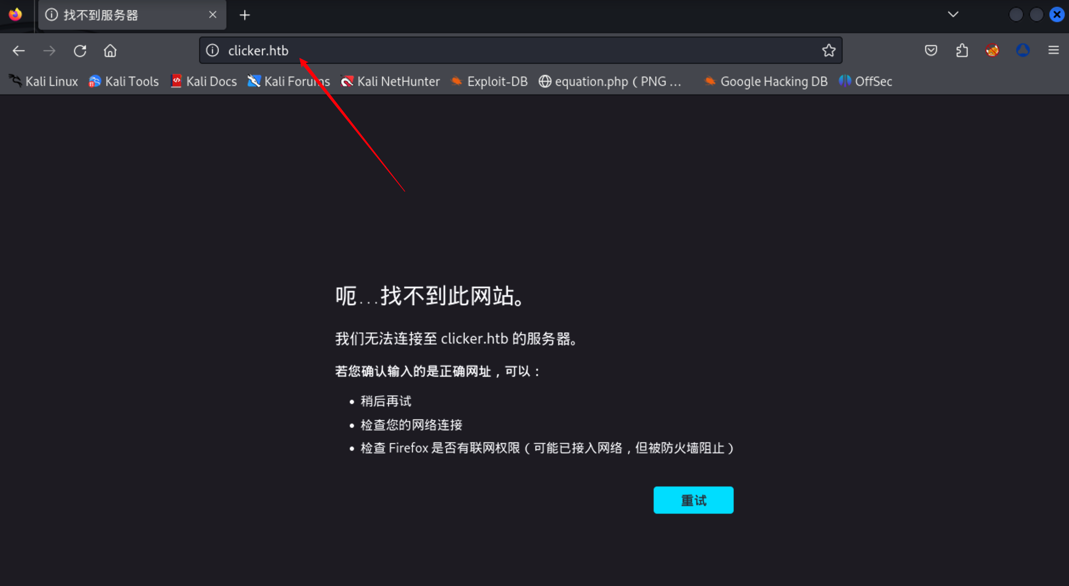Open the Kali NetHunter bookmark
1069x586 pixels.
pyautogui.click(x=390, y=81)
